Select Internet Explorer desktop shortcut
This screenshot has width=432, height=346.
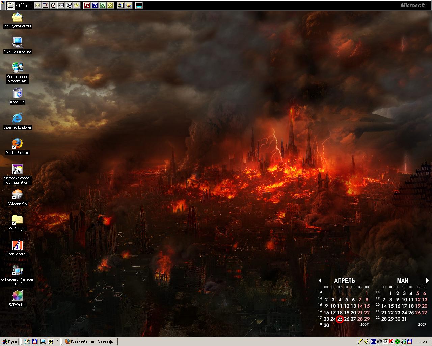tap(17, 121)
